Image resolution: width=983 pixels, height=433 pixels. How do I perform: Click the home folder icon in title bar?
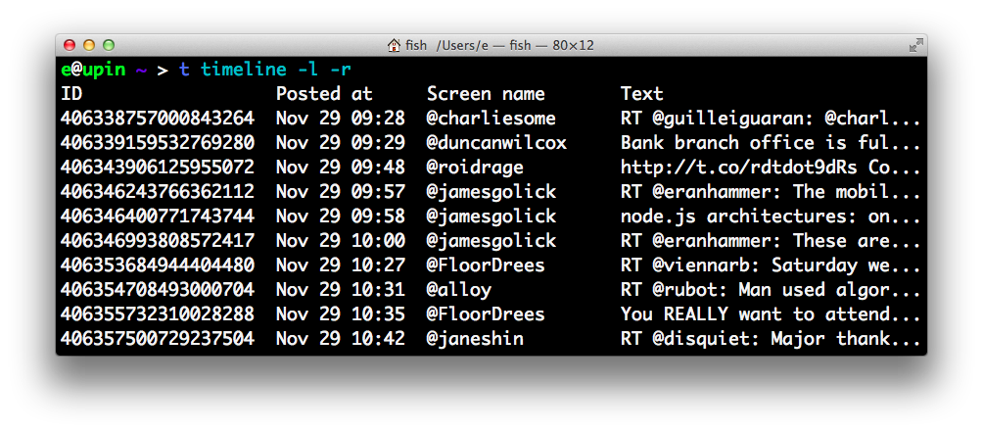coord(394,45)
